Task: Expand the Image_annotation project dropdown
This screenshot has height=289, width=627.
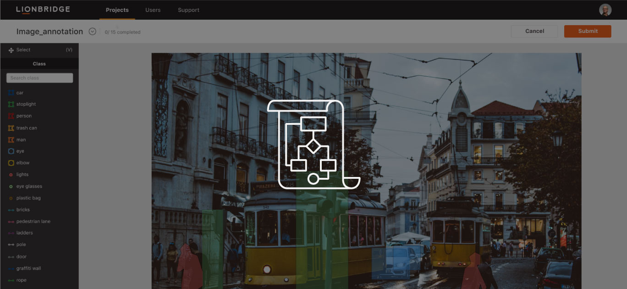Action: [92, 31]
